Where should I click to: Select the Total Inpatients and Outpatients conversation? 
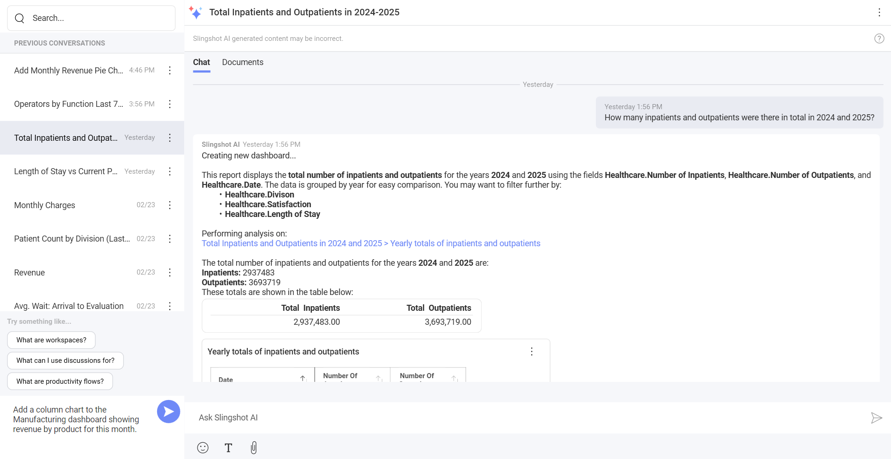pos(92,138)
